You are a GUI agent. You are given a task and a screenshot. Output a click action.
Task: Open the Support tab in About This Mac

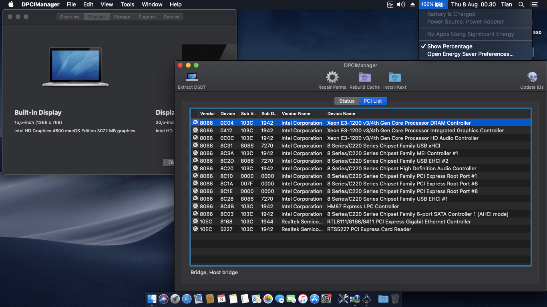pyautogui.click(x=147, y=17)
